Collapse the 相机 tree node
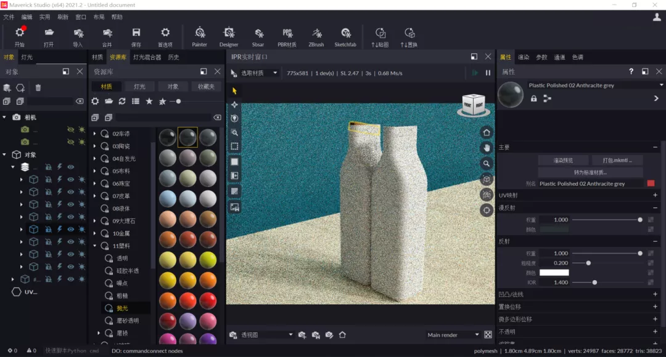 point(5,118)
